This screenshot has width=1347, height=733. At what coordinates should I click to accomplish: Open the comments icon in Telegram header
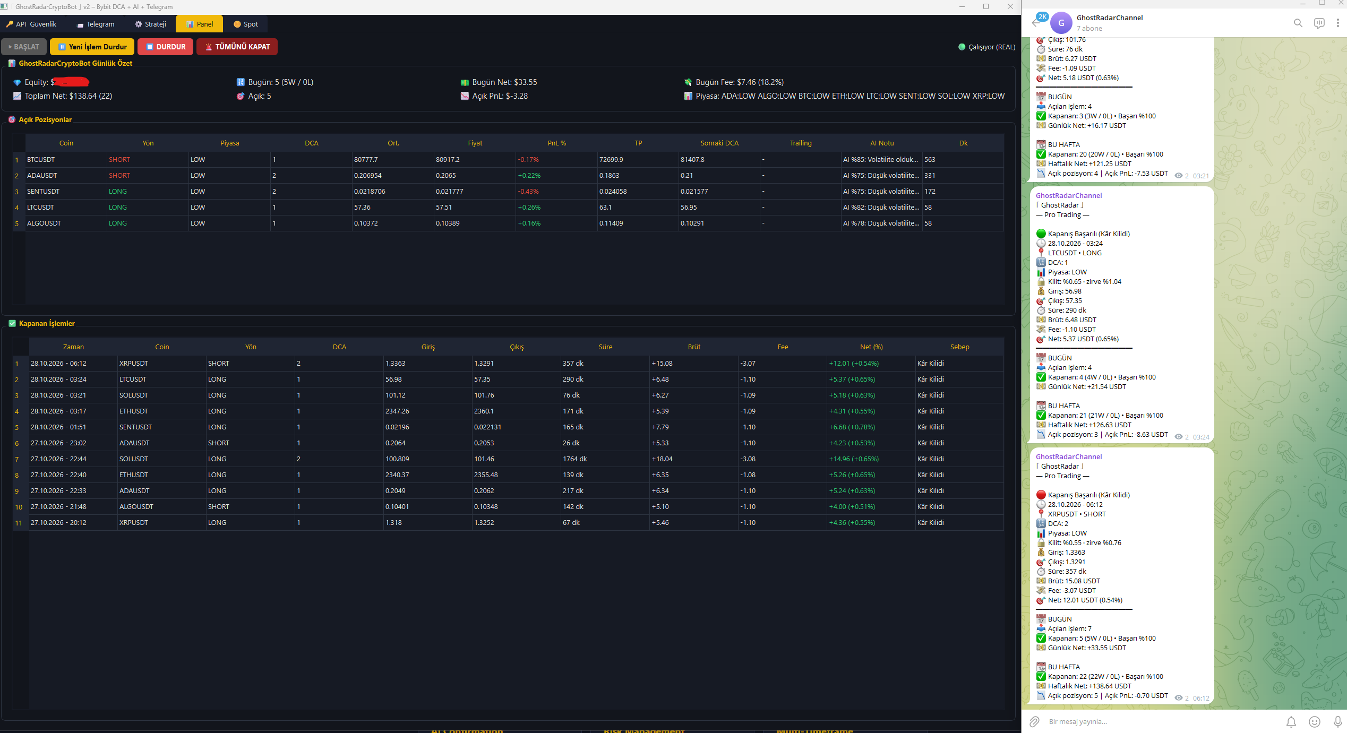[x=1319, y=23]
